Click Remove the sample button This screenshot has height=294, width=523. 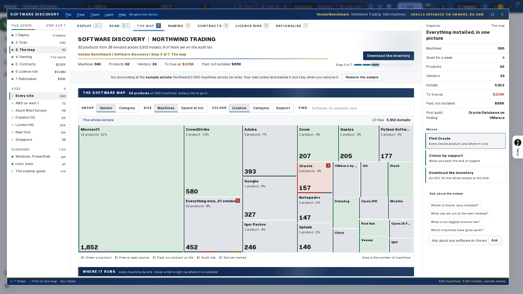click(362, 77)
